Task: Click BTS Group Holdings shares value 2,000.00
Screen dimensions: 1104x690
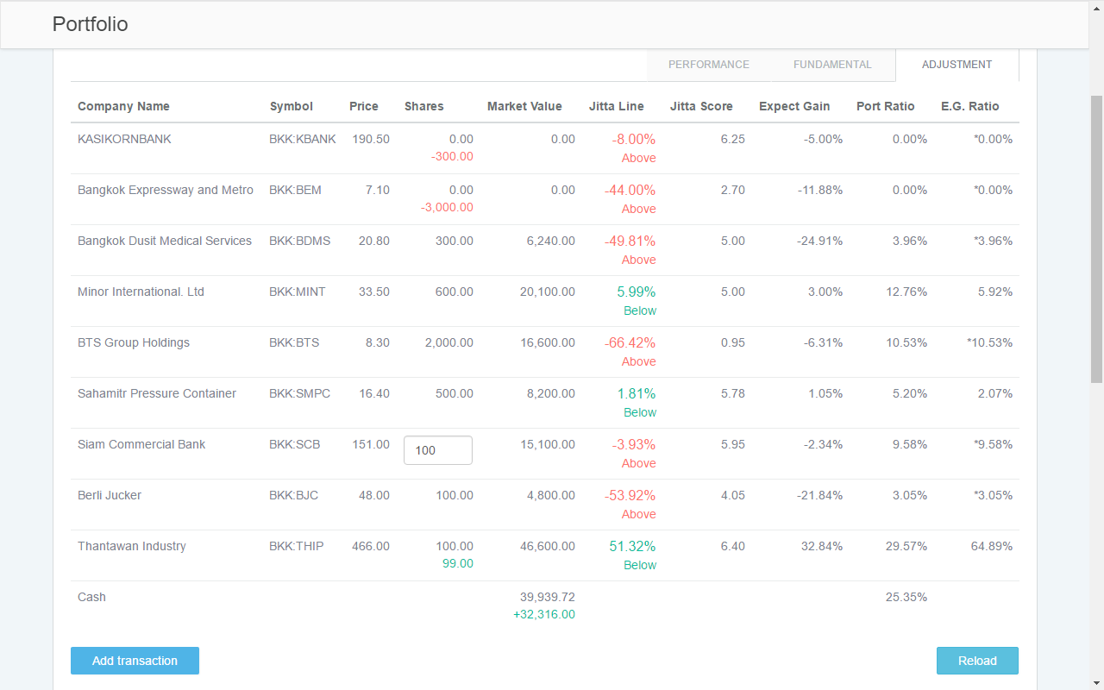Action: point(448,342)
